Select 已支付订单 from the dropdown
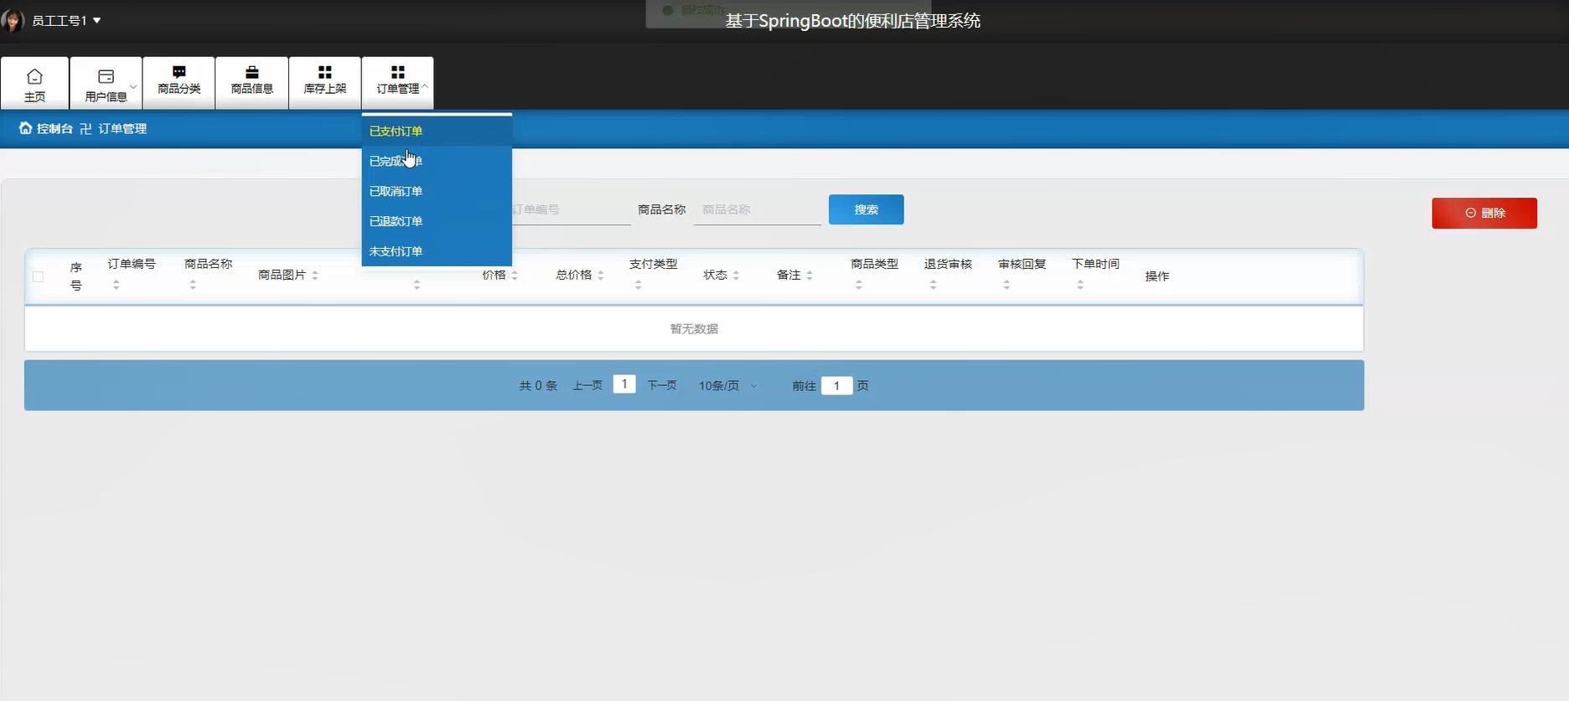 coord(437,131)
